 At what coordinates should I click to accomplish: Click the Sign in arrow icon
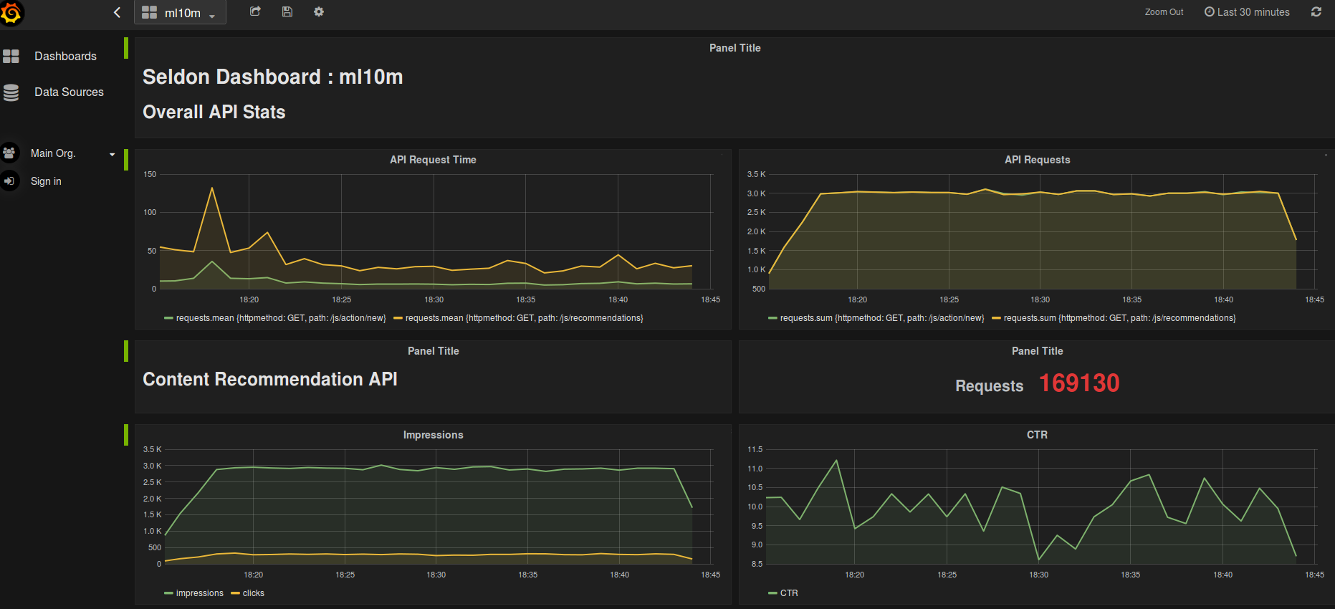(9, 181)
